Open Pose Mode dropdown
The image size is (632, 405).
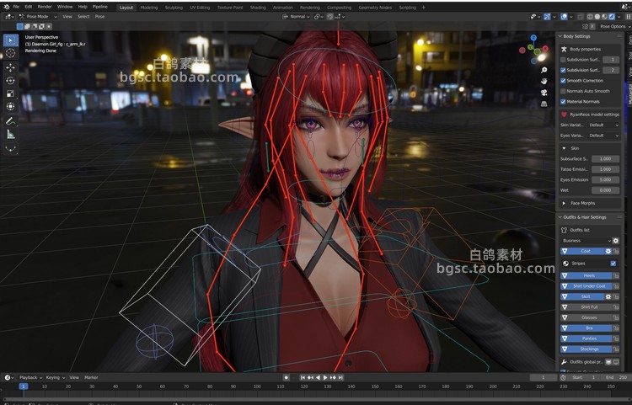pyautogui.click(x=38, y=17)
